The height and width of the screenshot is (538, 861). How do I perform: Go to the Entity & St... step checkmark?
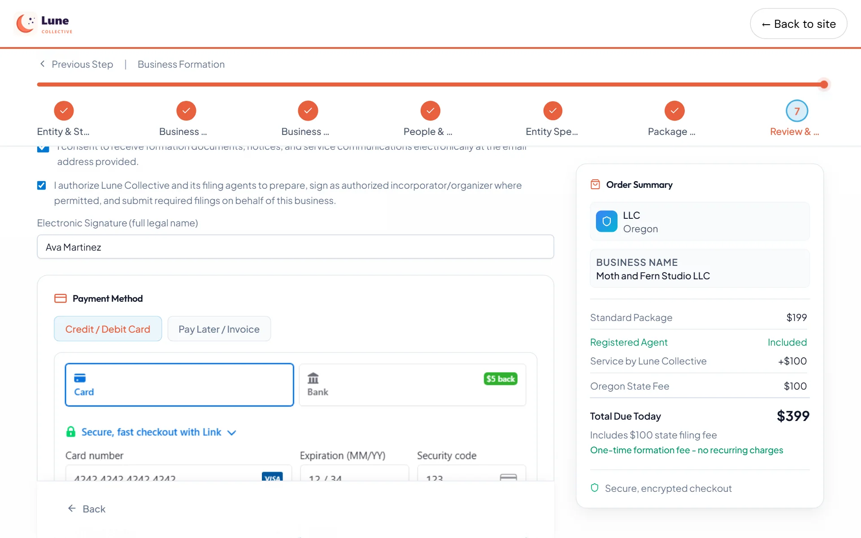[x=64, y=111]
